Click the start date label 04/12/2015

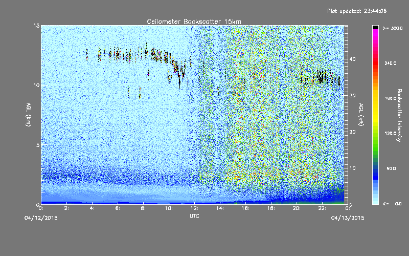pos(41,218)
